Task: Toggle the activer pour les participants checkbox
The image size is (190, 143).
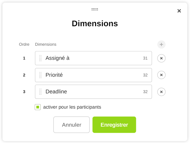Action: (38, 107)
